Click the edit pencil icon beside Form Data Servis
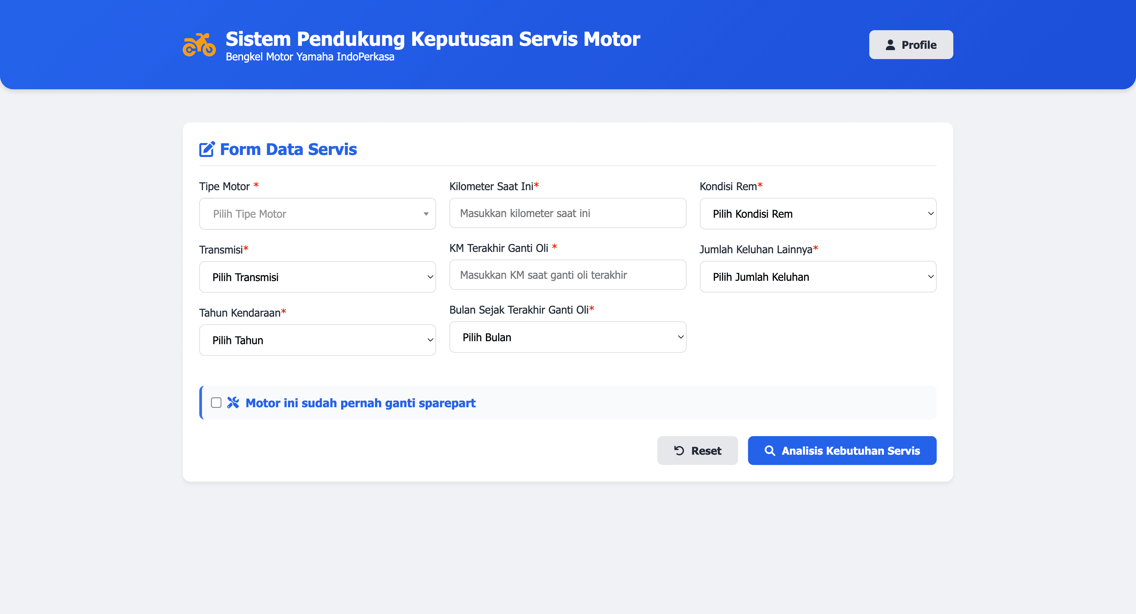The height and width of the screenshot is (614, 1136). pyautogui.click(x=207, y=149)
